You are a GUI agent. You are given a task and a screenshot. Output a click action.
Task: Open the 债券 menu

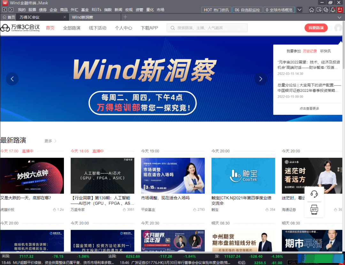pos(43,10)
